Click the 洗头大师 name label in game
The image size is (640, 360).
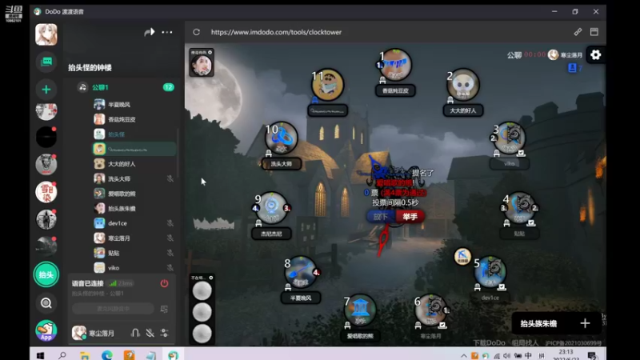coord(282,164)
